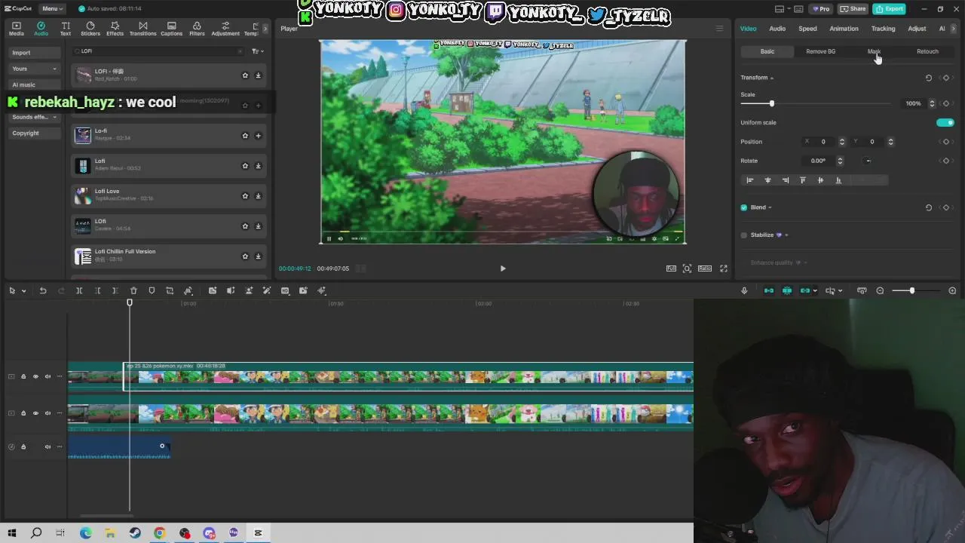Open the Adjustment panel
Screen dimensions: 965x543
click(x=225, y=29)
